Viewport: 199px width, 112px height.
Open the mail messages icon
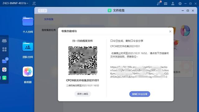click(165, 3)
